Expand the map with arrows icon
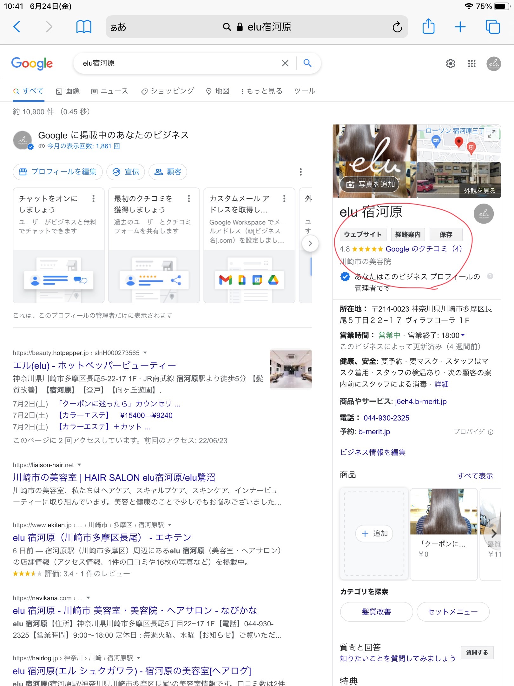 pyautogui.click(x=491, y=133)
